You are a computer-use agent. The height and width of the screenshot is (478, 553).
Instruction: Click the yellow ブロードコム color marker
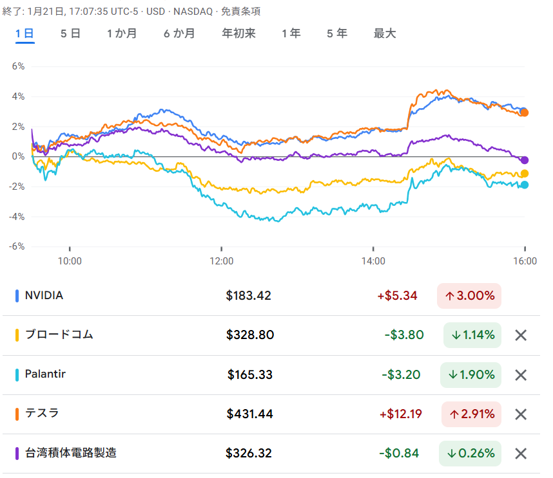click(x=17, y=335)
